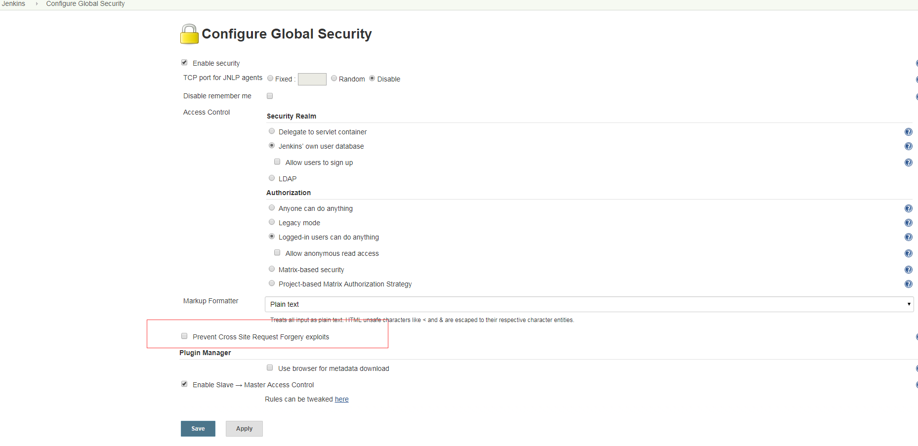Open help for Legacy mode
Viewport: 918px width, 446px height.
(x=909, y=223)
